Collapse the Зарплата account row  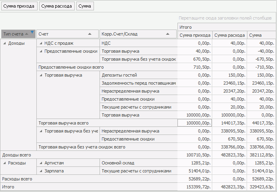click(41, 171)
